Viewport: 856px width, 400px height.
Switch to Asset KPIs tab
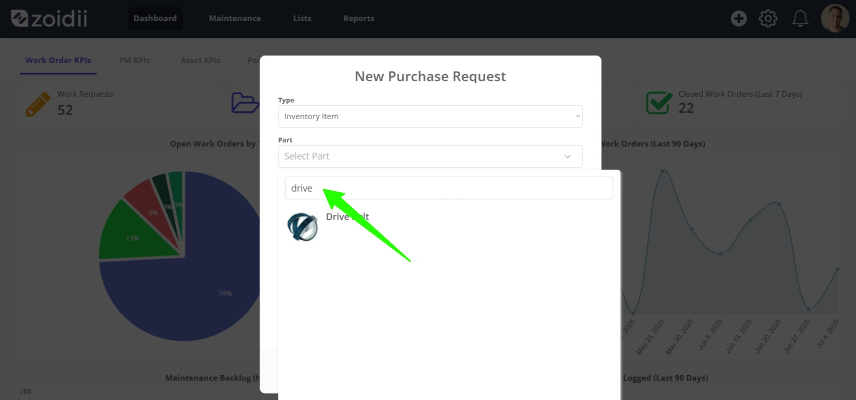coord(200,60)
